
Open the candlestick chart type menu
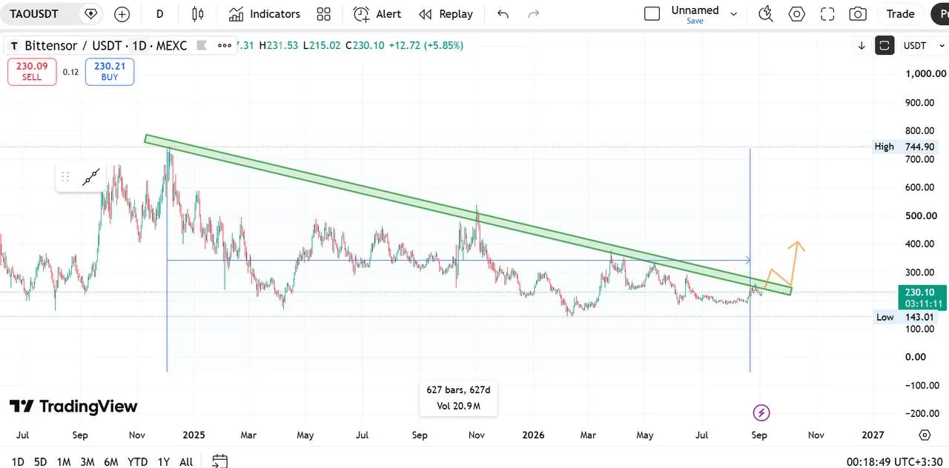(197, 14)
